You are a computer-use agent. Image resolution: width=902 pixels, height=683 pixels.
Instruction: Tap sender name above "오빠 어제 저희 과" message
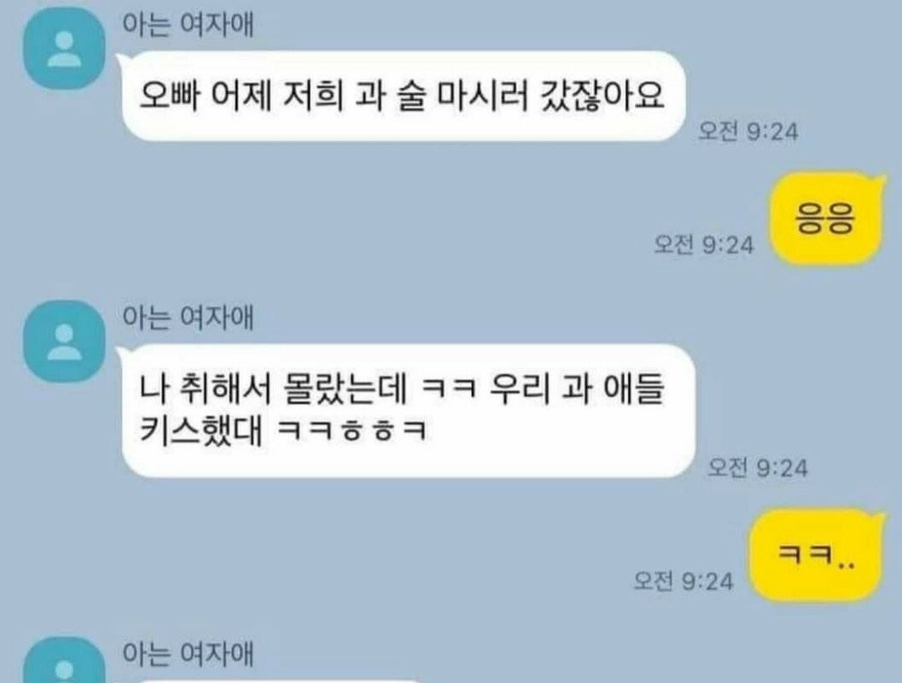(x=188, y=24)
